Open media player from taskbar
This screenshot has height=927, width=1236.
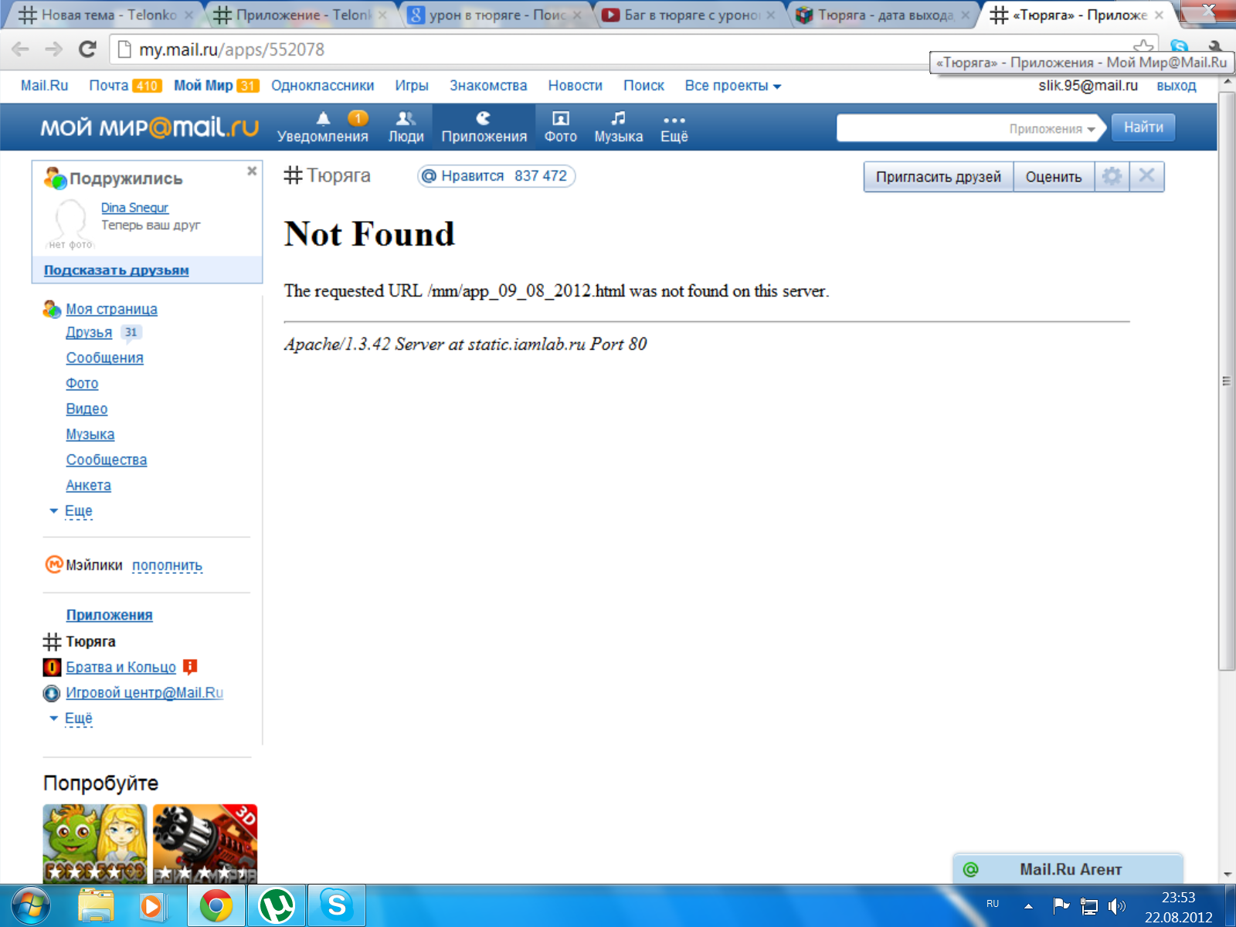(152, 905)
